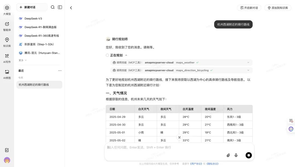The width and height of the screenshot is (295, 167).
Task: Click the 骑行规划师 agent avatar
Action: pos(108,39)
